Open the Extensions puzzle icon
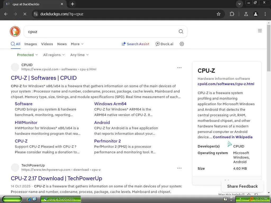 [232, 14]
